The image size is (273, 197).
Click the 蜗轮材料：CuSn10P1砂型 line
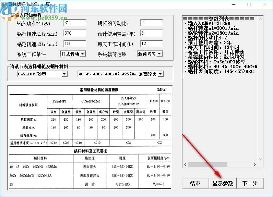tap(215, 62)
